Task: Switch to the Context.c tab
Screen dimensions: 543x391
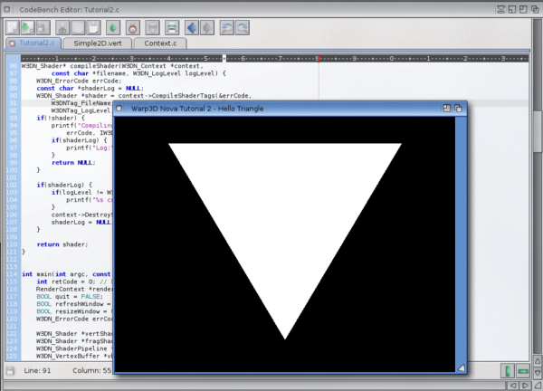Action: [x=160, y=43]
